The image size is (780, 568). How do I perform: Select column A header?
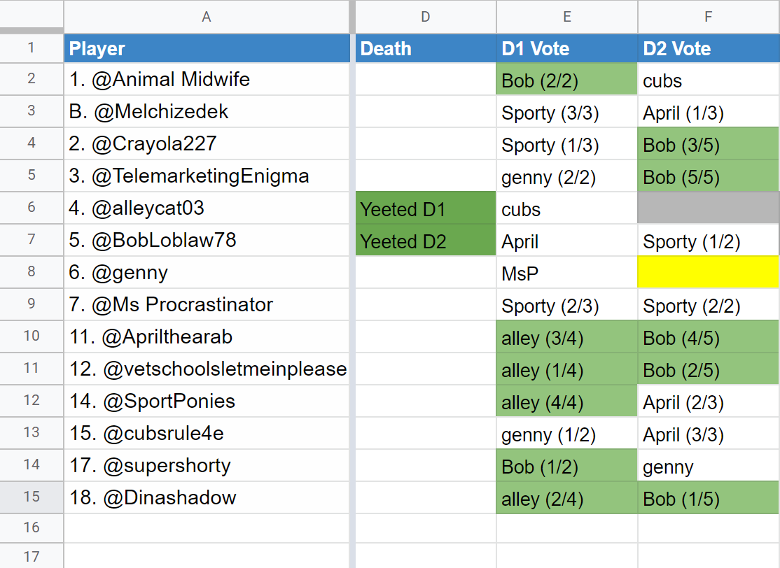click(x=207, y=16)
